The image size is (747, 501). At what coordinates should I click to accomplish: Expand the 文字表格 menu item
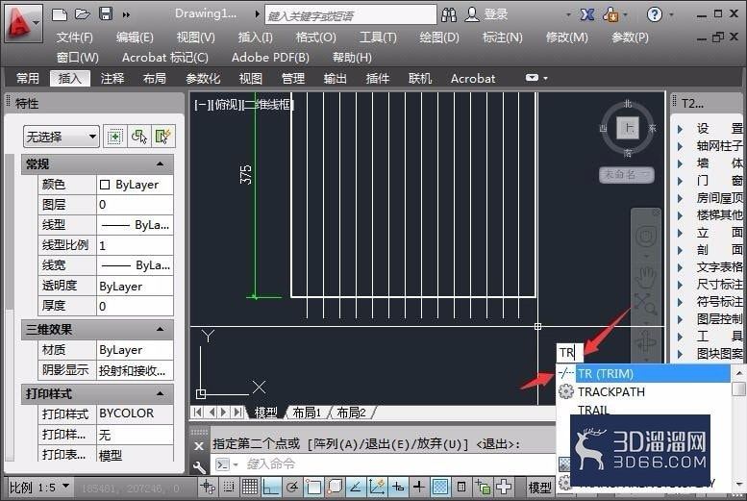(x=681, y=267)
